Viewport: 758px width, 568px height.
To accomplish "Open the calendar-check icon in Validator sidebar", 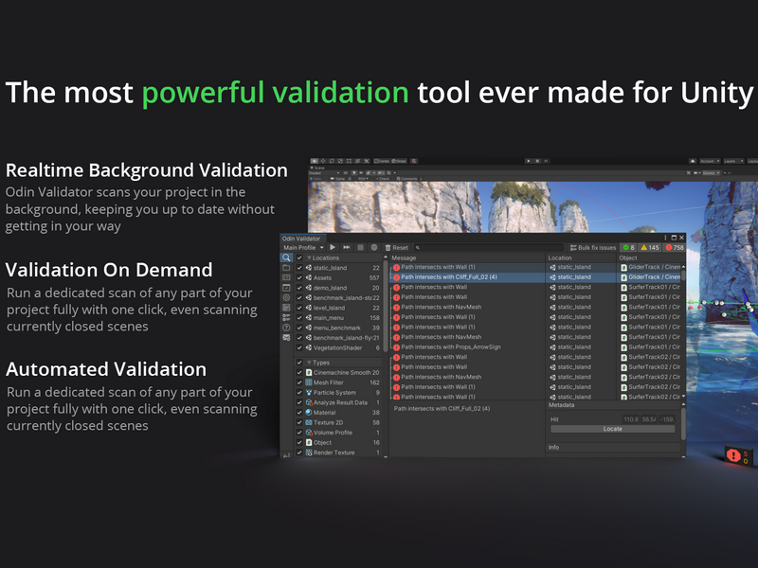I will 286,288.
